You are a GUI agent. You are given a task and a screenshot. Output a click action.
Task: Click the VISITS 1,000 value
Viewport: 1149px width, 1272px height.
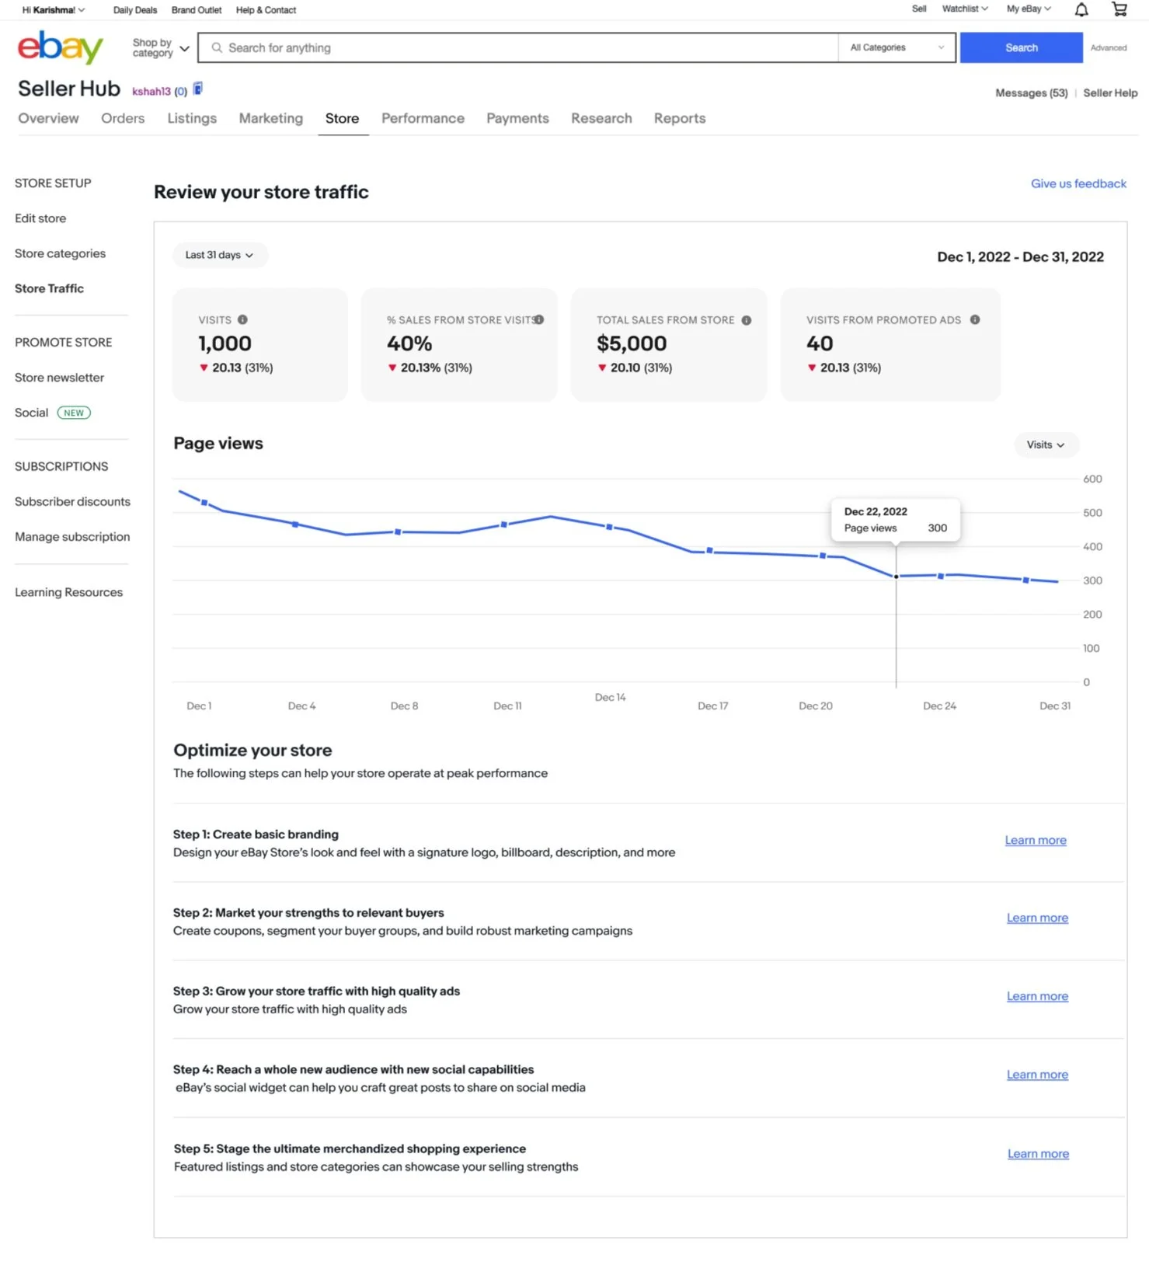point(225,343)
